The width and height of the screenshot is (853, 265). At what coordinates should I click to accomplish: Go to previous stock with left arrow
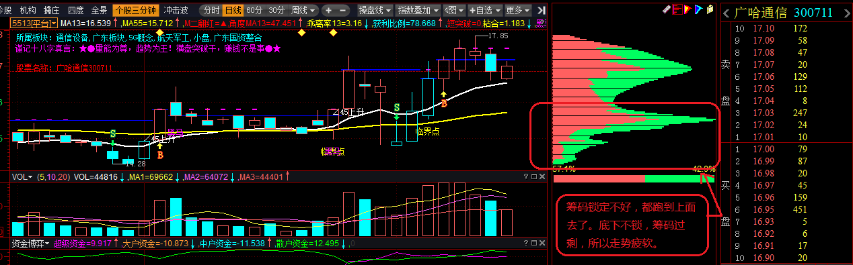pyautogui.click(x=727, y=13)
